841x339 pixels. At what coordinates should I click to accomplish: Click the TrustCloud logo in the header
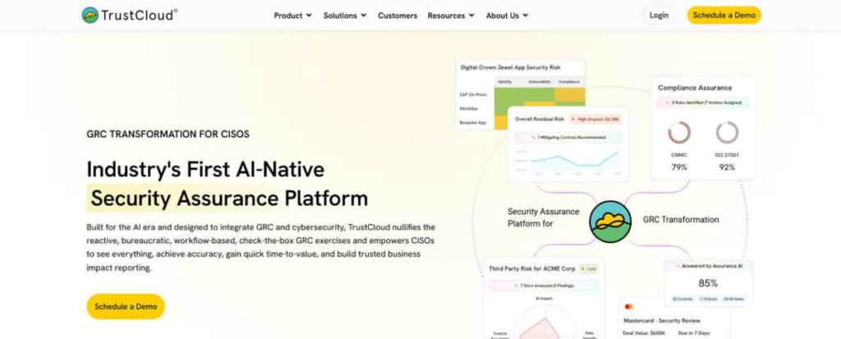coord(130,15)
